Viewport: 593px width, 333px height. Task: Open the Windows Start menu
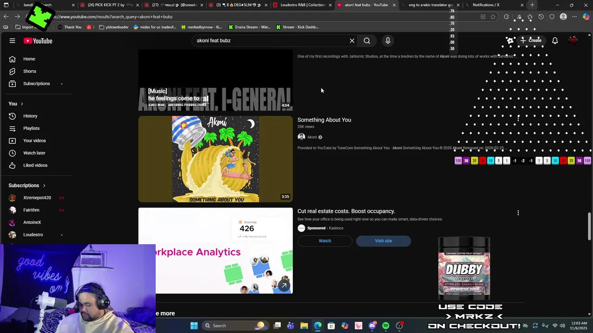tap(194, 326)
